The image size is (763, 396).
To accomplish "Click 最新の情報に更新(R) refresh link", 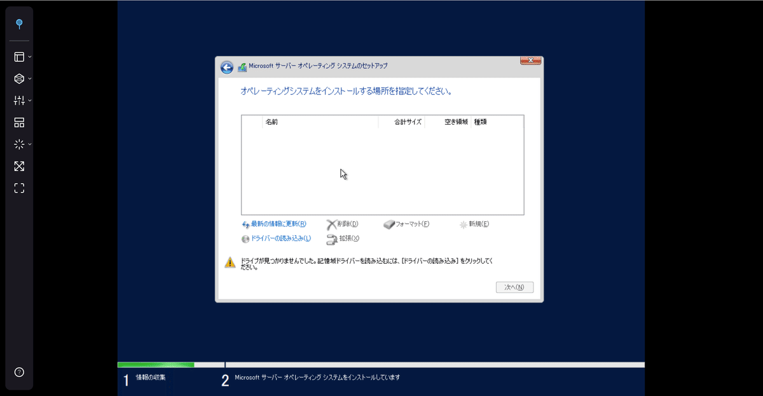I will click(274, 224).
